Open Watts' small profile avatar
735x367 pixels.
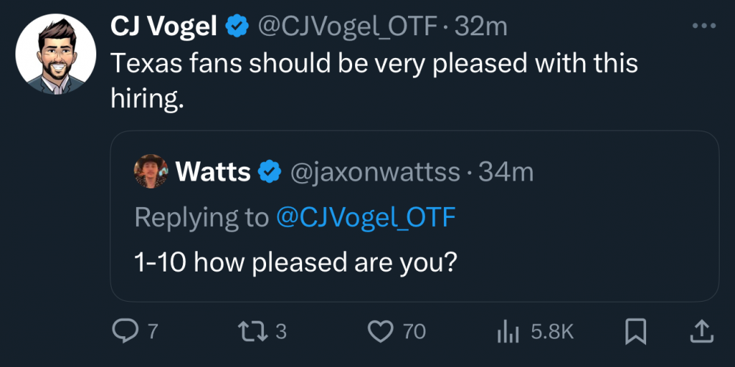tap(151, 172)
